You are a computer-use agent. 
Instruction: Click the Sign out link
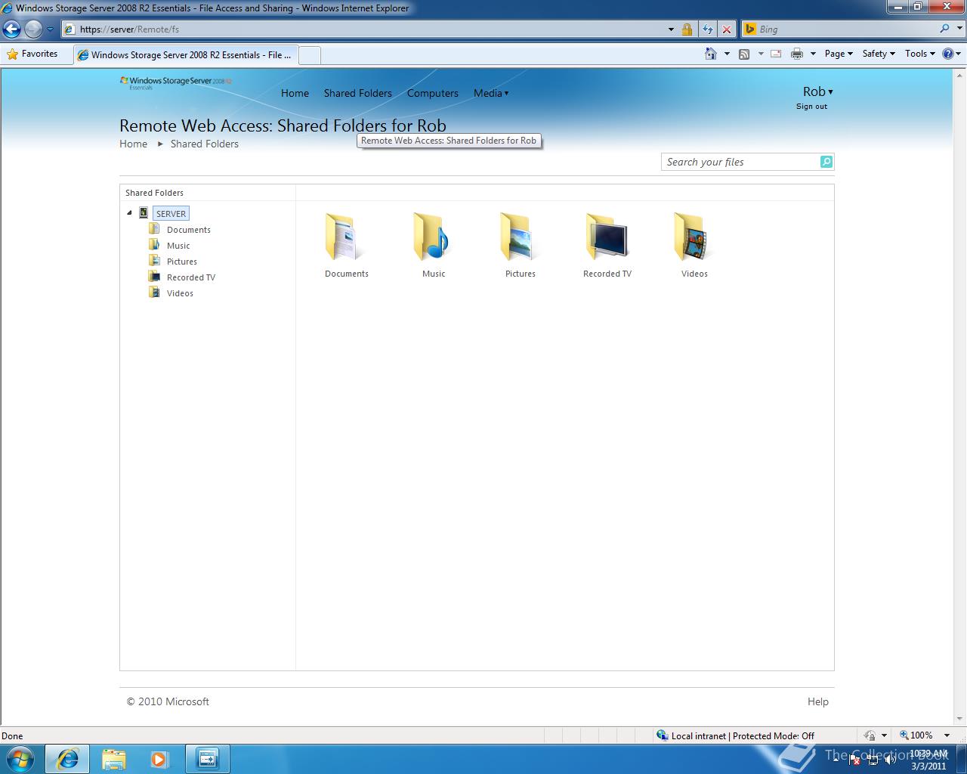(811, 107)
